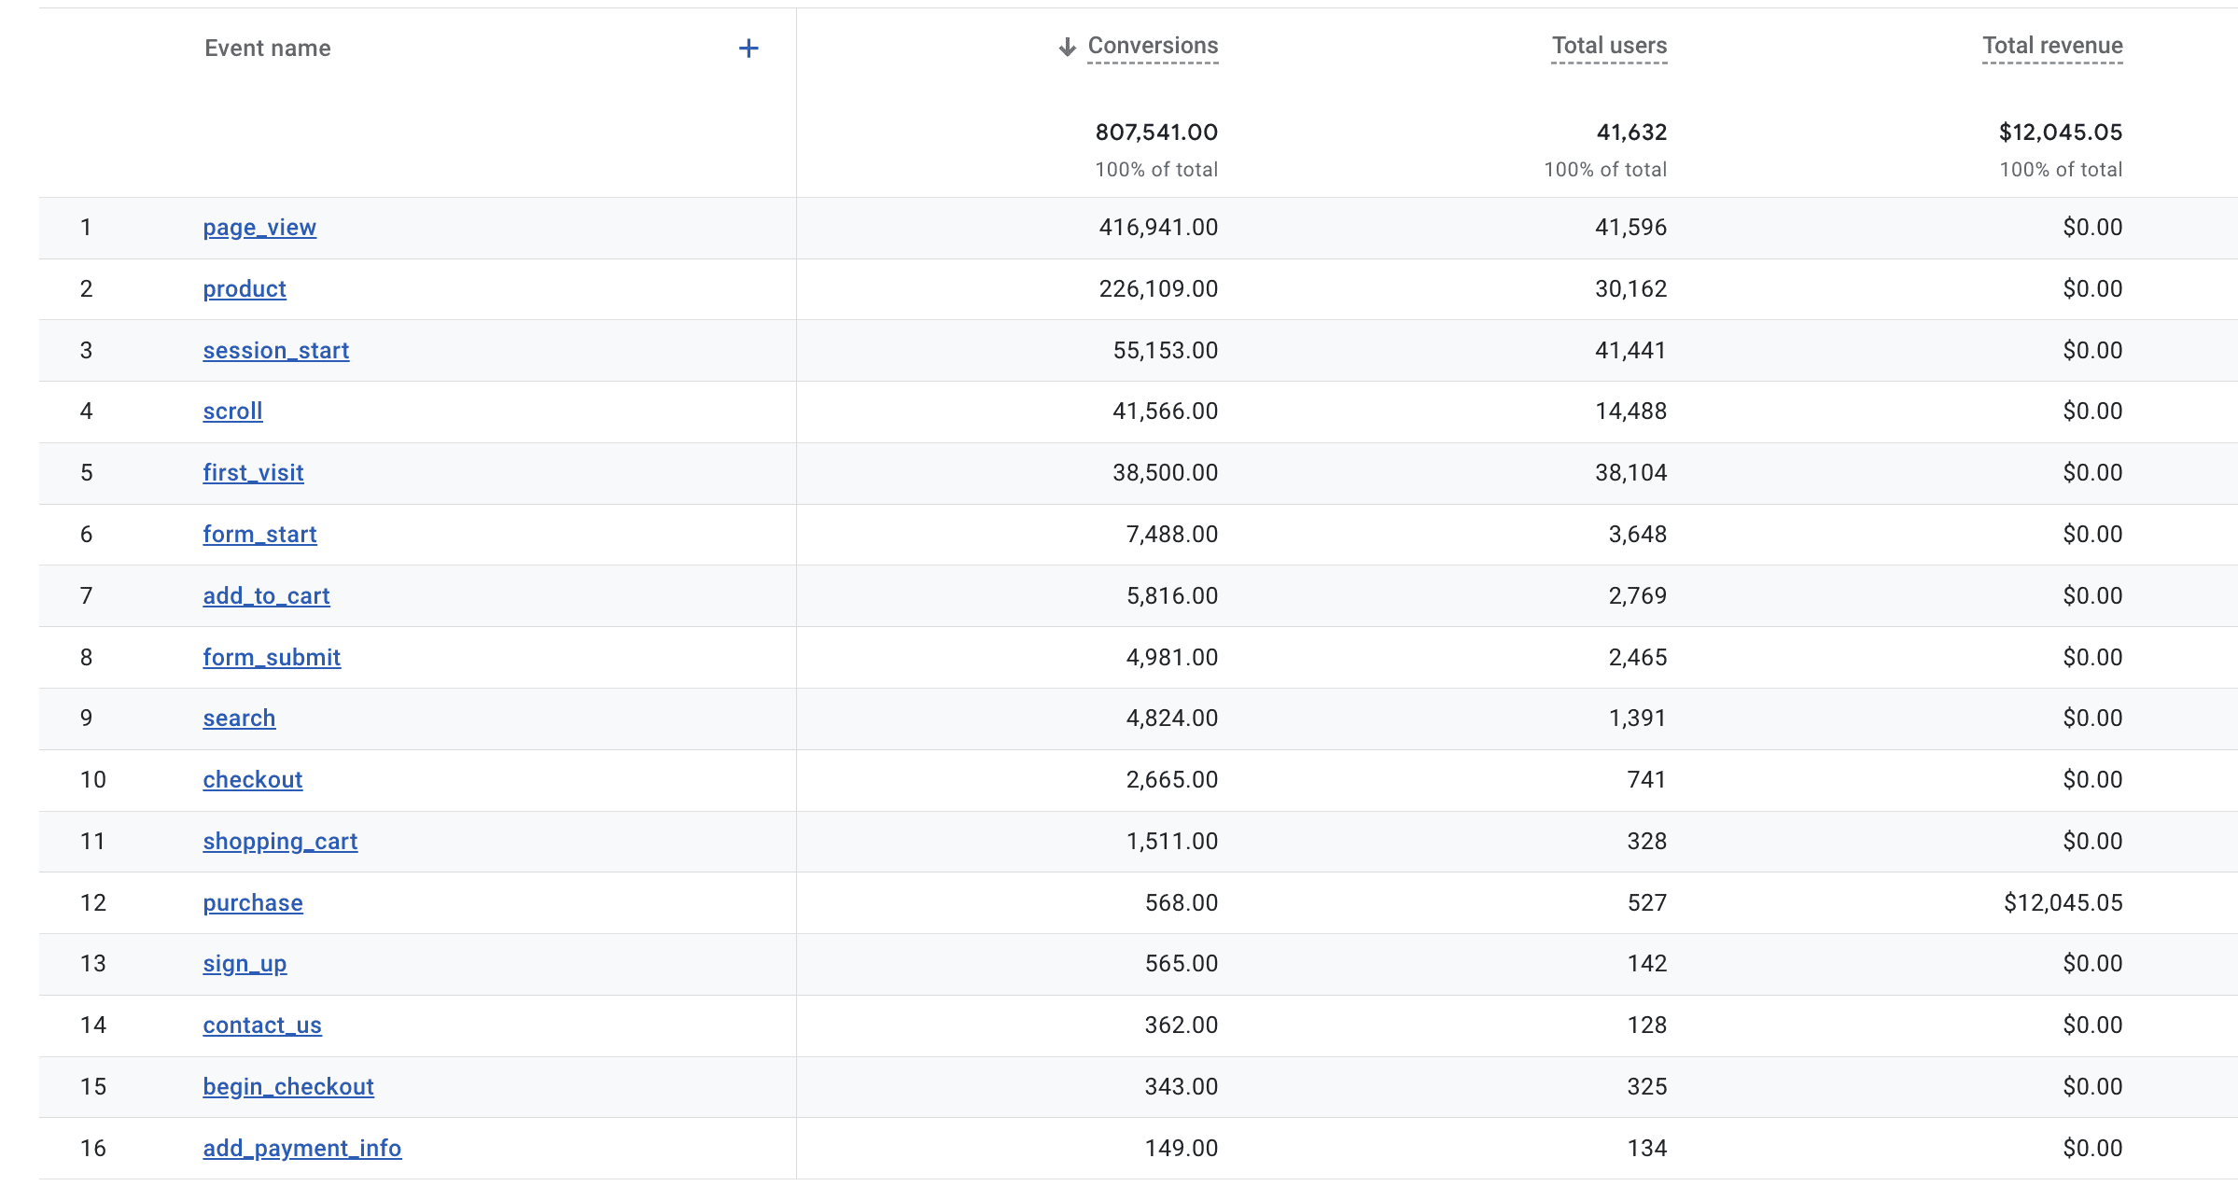Open the product event link
The image size is (2238, 1200).
(x=245, y=289)
